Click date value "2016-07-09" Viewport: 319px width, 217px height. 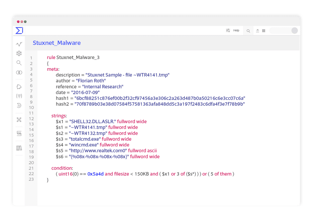[x=85, y=92]
